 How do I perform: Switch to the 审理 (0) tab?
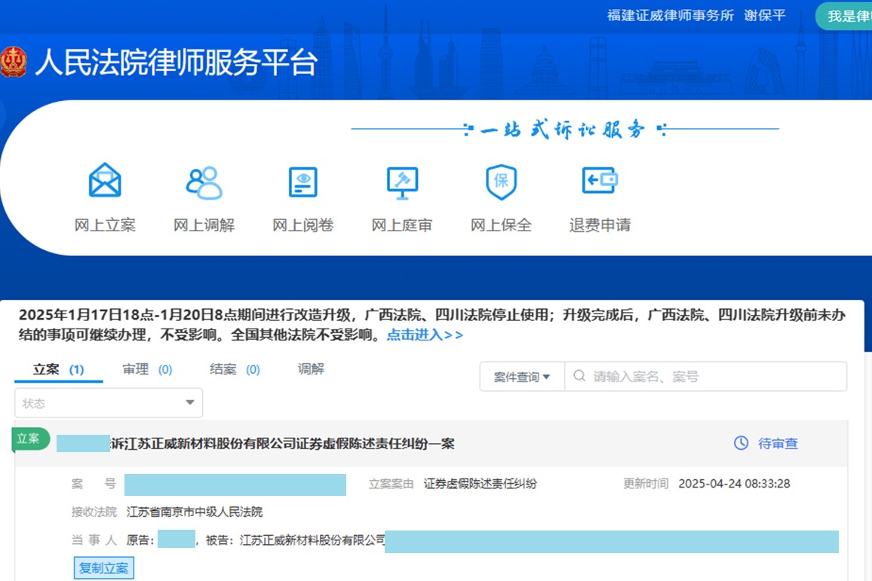pos(147,369)
